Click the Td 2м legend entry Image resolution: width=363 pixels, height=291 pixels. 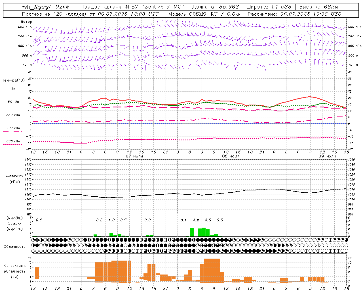13,102
